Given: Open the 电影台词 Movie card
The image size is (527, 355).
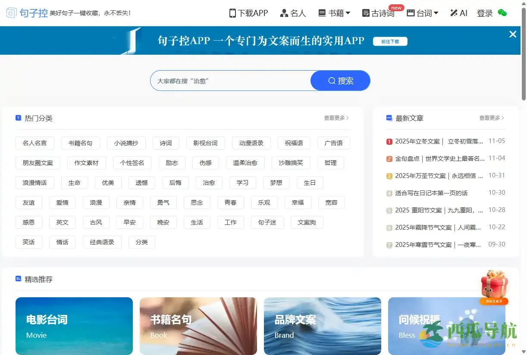Looking at the screenshot, I should tap(74, 326).
